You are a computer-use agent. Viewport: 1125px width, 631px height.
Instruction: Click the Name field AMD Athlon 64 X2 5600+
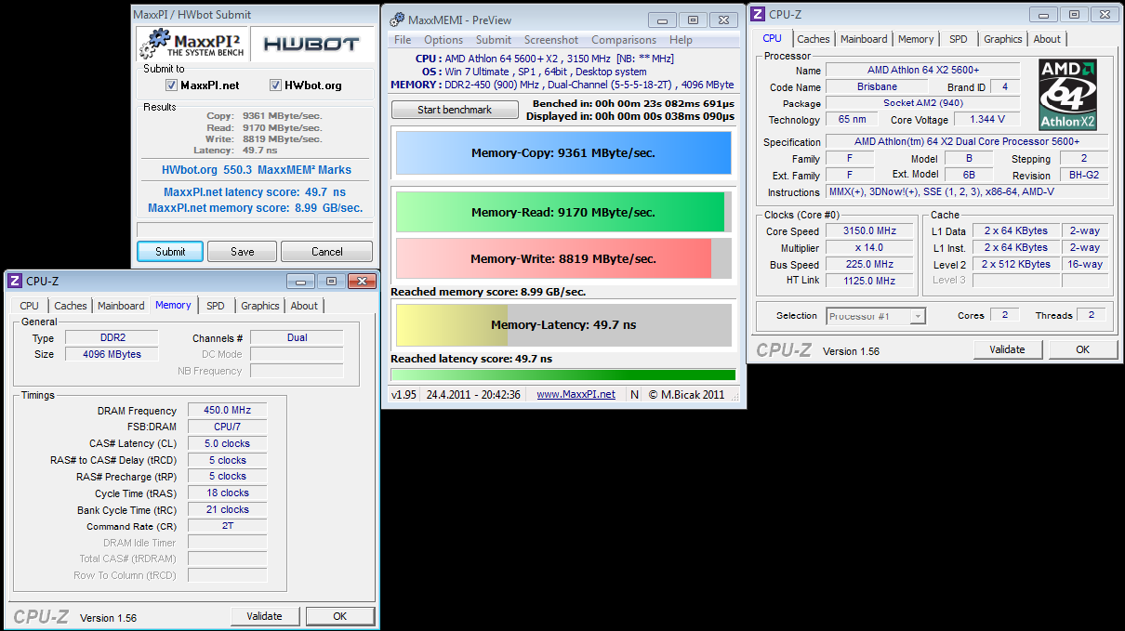tap(922, 70)
